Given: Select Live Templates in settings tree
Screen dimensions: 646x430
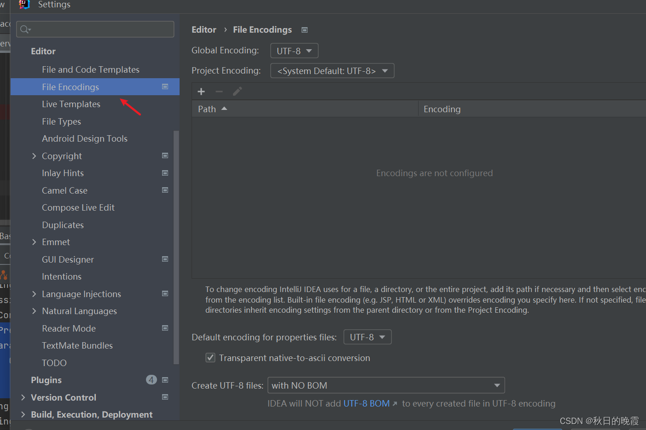Looking at the screenshot, I should click(71, 104).
